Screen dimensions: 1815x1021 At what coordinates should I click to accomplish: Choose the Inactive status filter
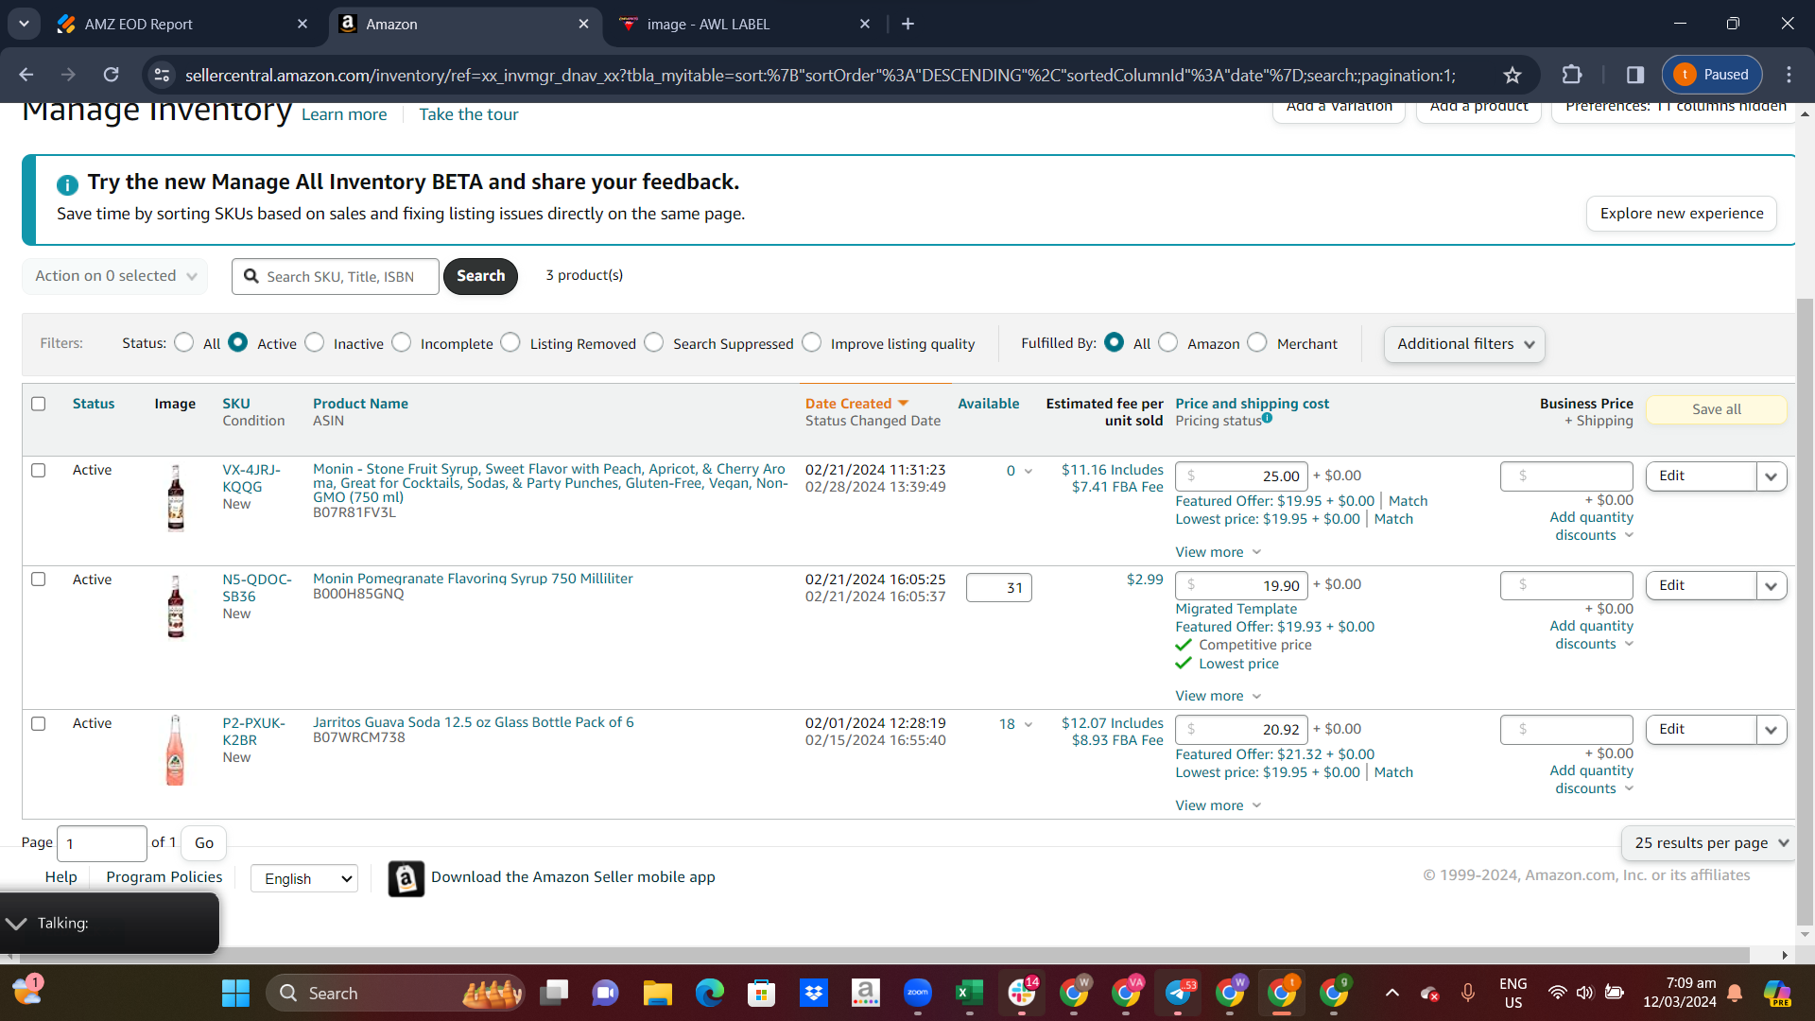tap(315, 342)
